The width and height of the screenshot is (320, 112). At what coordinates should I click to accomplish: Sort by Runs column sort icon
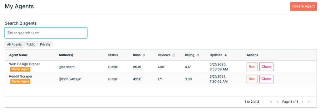[144, 55]
